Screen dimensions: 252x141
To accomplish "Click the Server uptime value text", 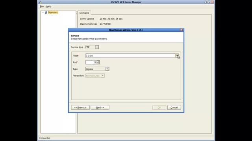I will (x=111, y=19).
